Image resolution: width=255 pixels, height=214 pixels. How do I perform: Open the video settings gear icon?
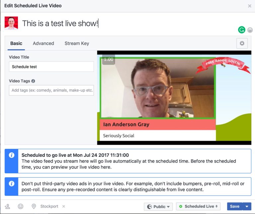coord(242,43)
